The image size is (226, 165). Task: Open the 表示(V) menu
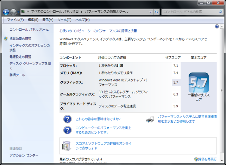click(x=48, y=20)
